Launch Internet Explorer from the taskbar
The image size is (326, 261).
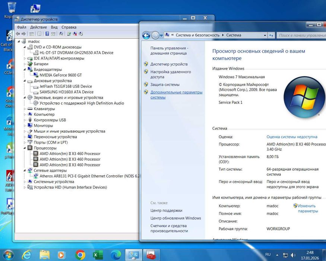click(26, 255)
